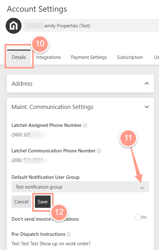Save the notification group selection
The height and width of the screenshot is (250, 159).
pos(43,202)
